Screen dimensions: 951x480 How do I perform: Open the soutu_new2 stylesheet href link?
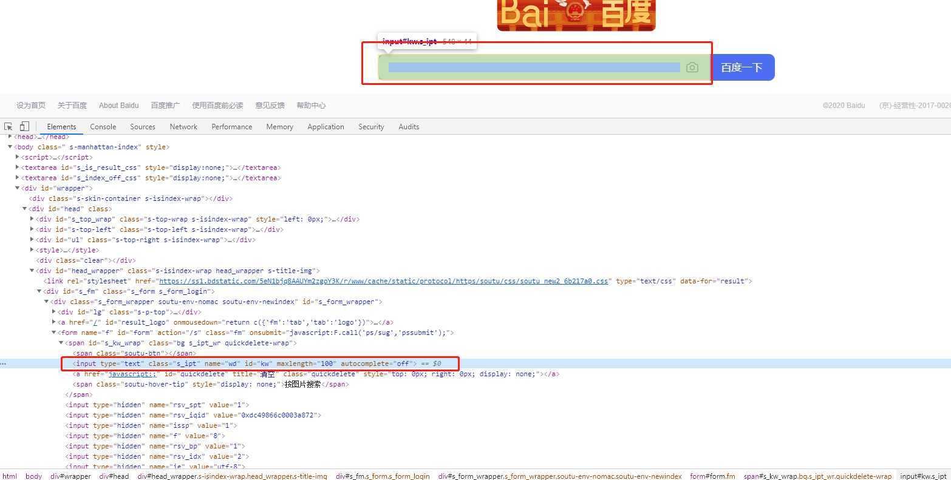[384, 281]
